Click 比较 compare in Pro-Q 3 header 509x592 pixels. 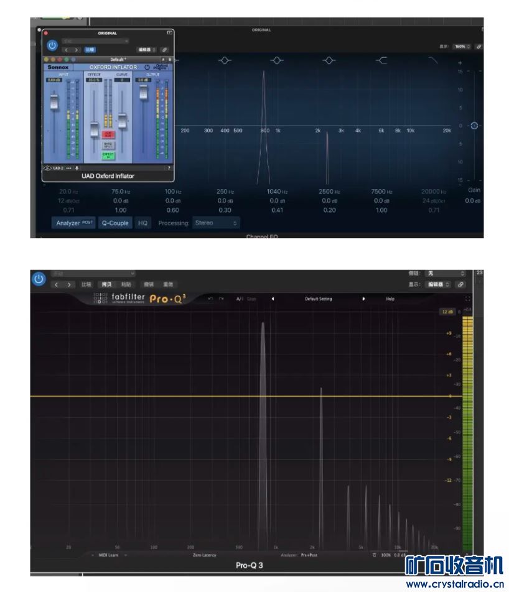86,284
